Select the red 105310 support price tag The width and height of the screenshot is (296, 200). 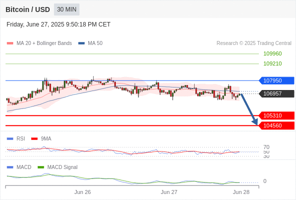tap(276, 115)
